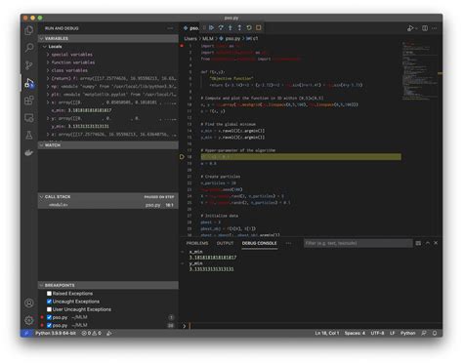Viewport: 463px width, 364px height.
Task: Click Python 3.9.9 interpreter in status bar
Action: (x=56, y=333)
